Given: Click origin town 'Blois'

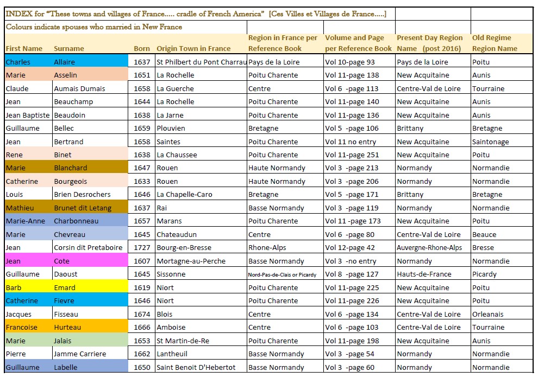Looking at the screenshot, I should click(164, 314).
